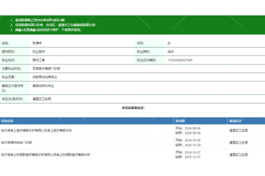Click the '多机构备案信息:' heading

pos(133,108)
